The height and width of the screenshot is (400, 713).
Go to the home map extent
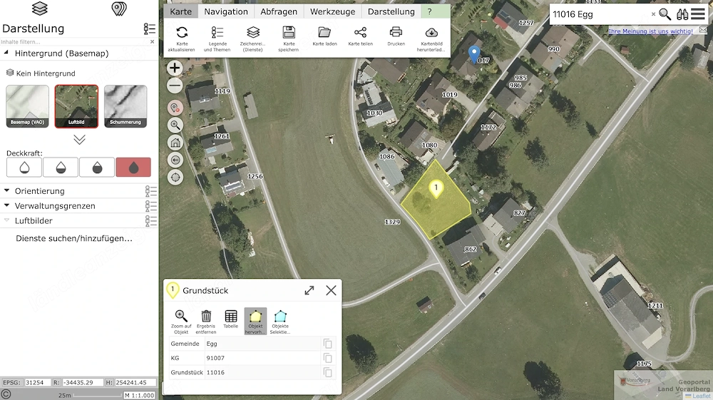(x=175, y=143)
